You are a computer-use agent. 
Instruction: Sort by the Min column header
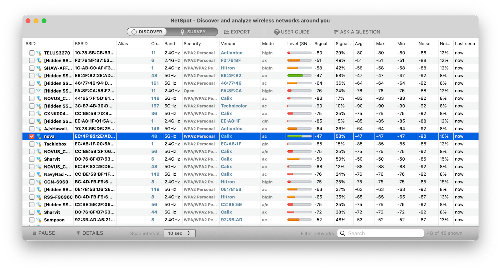(x=401, y=44)
